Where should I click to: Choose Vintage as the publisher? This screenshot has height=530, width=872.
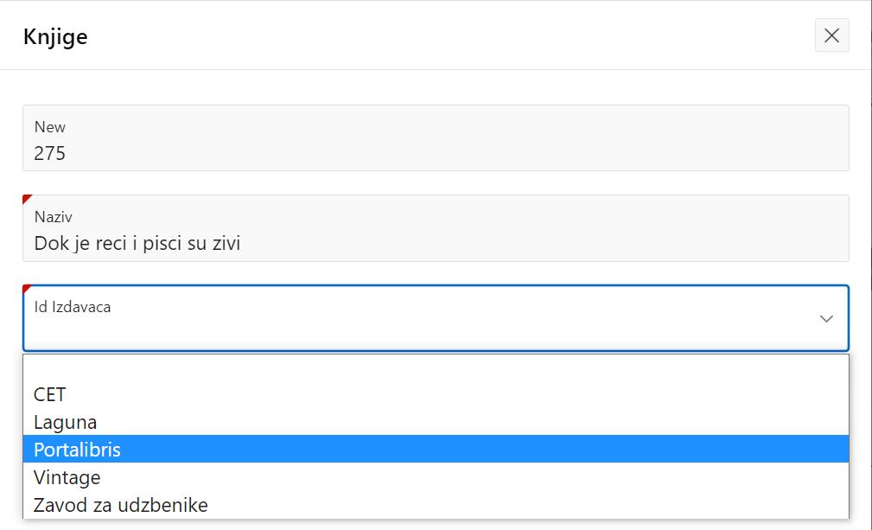pyautogui.click(x=67, y=477)
